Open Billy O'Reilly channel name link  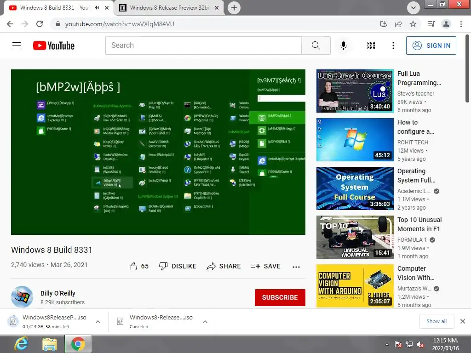point(58,293)
